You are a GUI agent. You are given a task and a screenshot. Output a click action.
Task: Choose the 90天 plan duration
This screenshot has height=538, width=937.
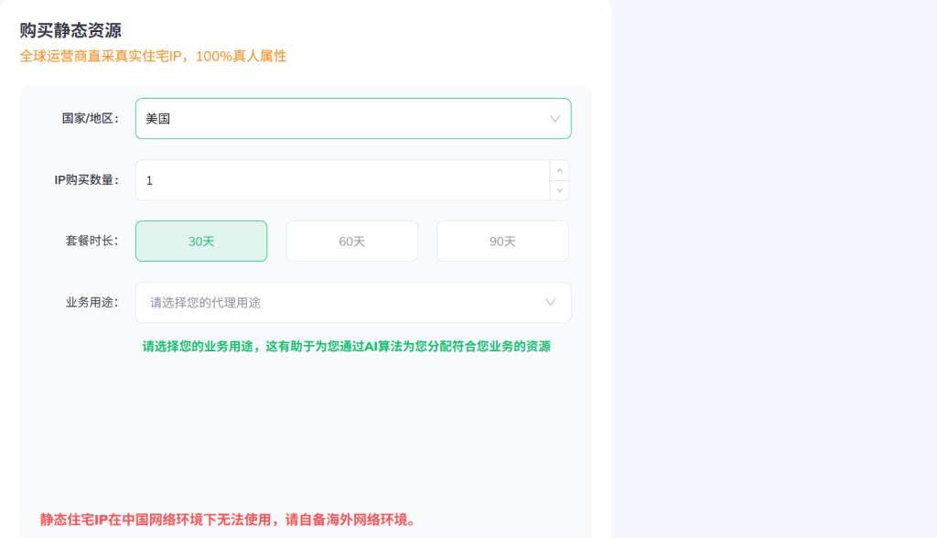(502, 242)
